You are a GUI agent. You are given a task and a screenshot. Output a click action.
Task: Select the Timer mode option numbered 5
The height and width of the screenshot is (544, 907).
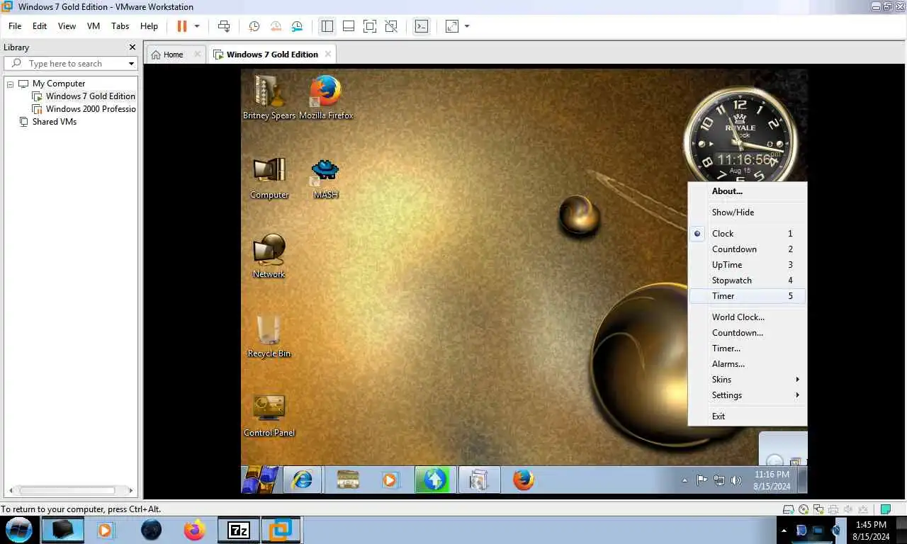tap(748, 296)
